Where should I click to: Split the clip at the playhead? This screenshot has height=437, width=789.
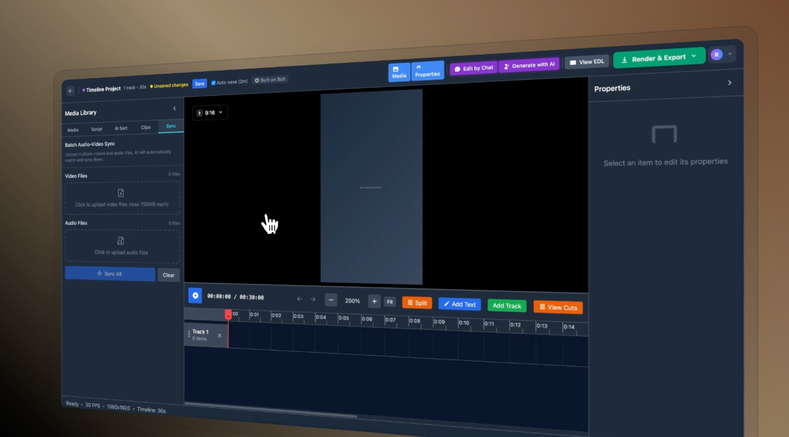pyautogui.click(x=417, y=303)
